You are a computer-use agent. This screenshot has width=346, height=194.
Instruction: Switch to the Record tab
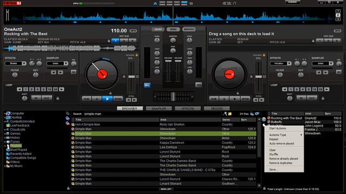217,108
